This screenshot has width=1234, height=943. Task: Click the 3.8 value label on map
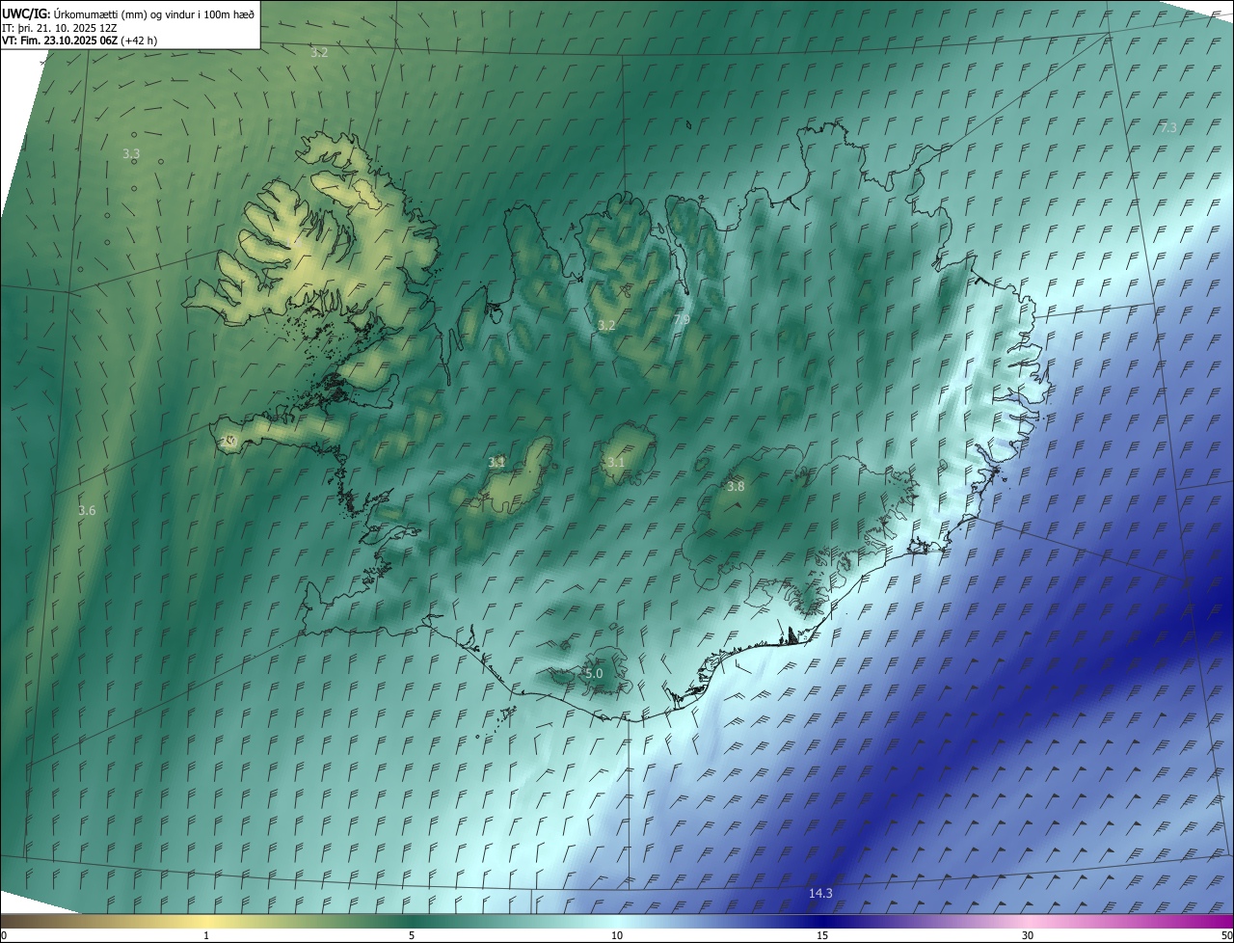pyautogui.click(x=736, y=487)
